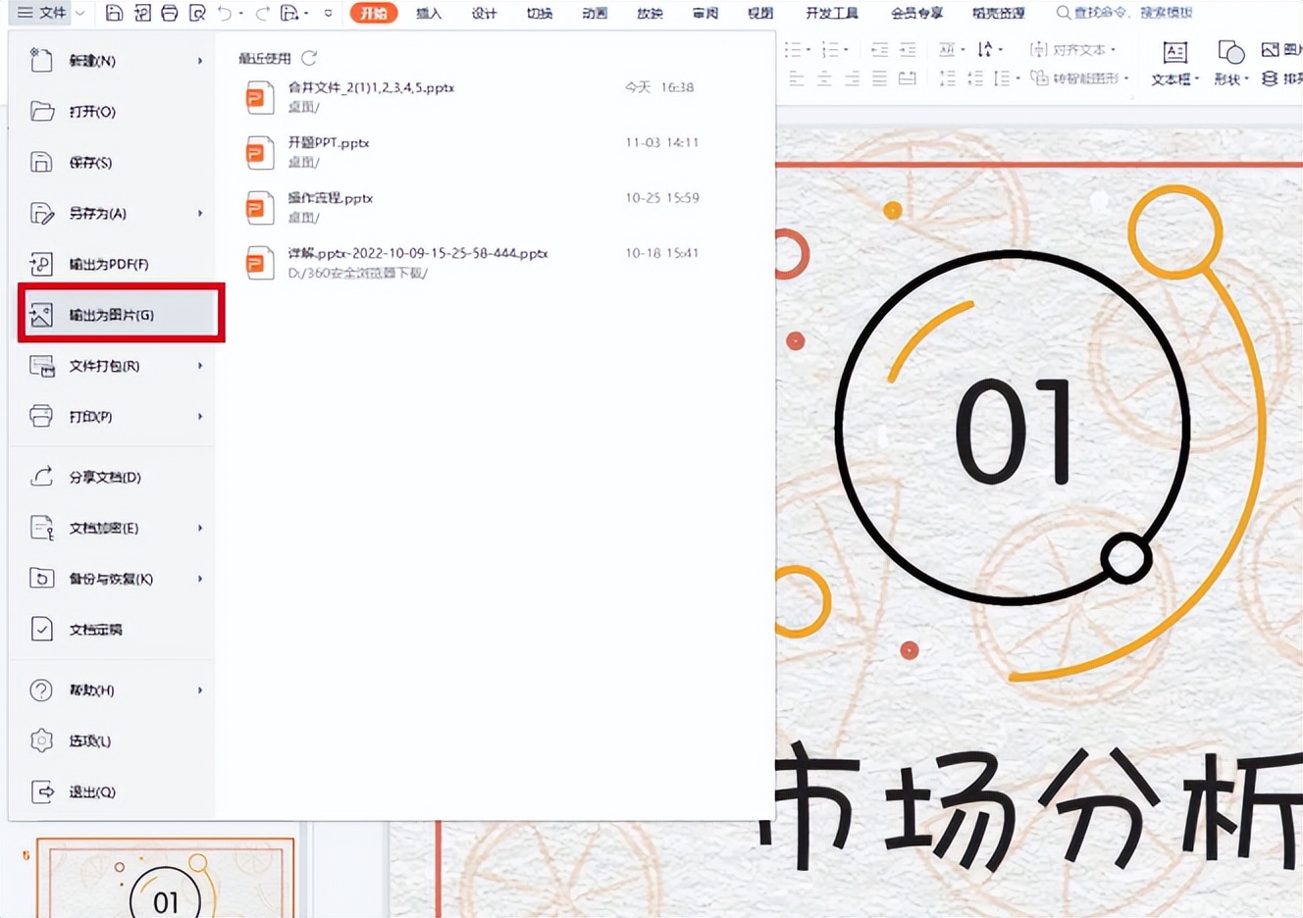Viewport: 1303px width, 918px height.
Task: Expand the 备份与恢复(K) submenu arrow
Action: click(200, 580)
